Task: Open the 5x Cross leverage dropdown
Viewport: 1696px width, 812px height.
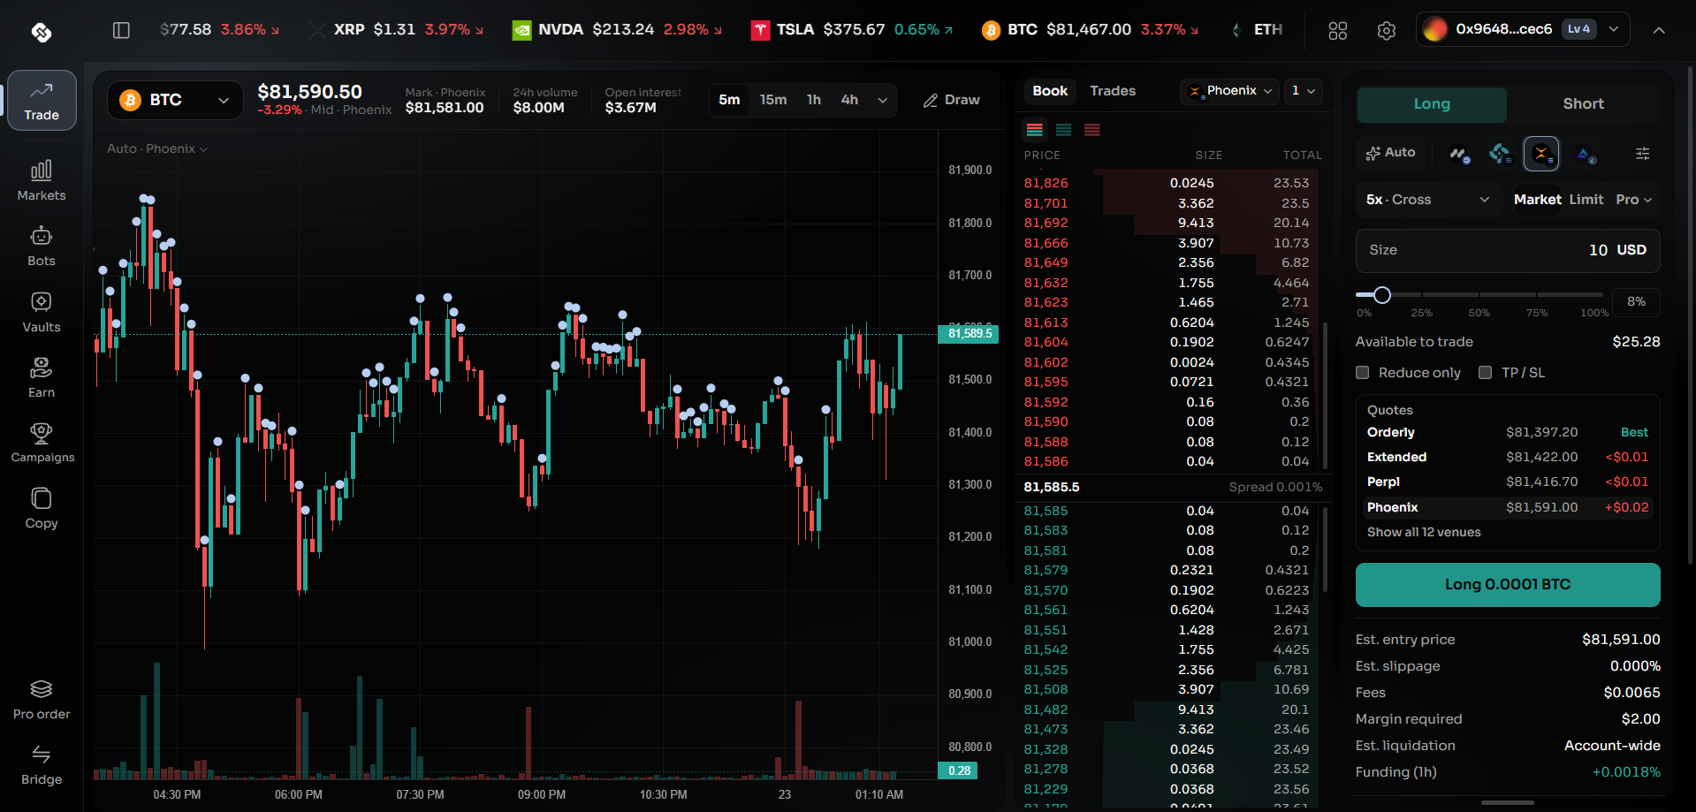Action: pos(1427,200)
